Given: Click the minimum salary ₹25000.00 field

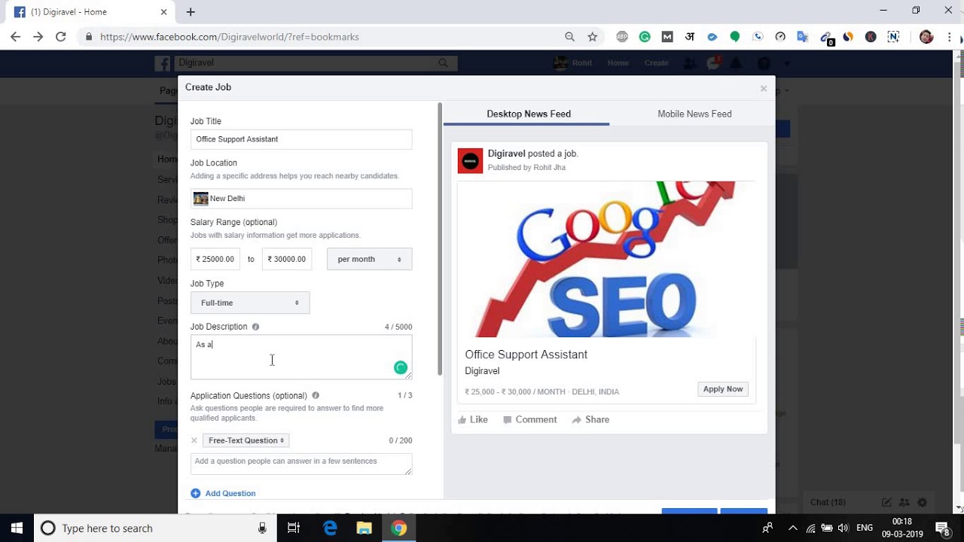Looking at the screenshot, I should 215,259.
